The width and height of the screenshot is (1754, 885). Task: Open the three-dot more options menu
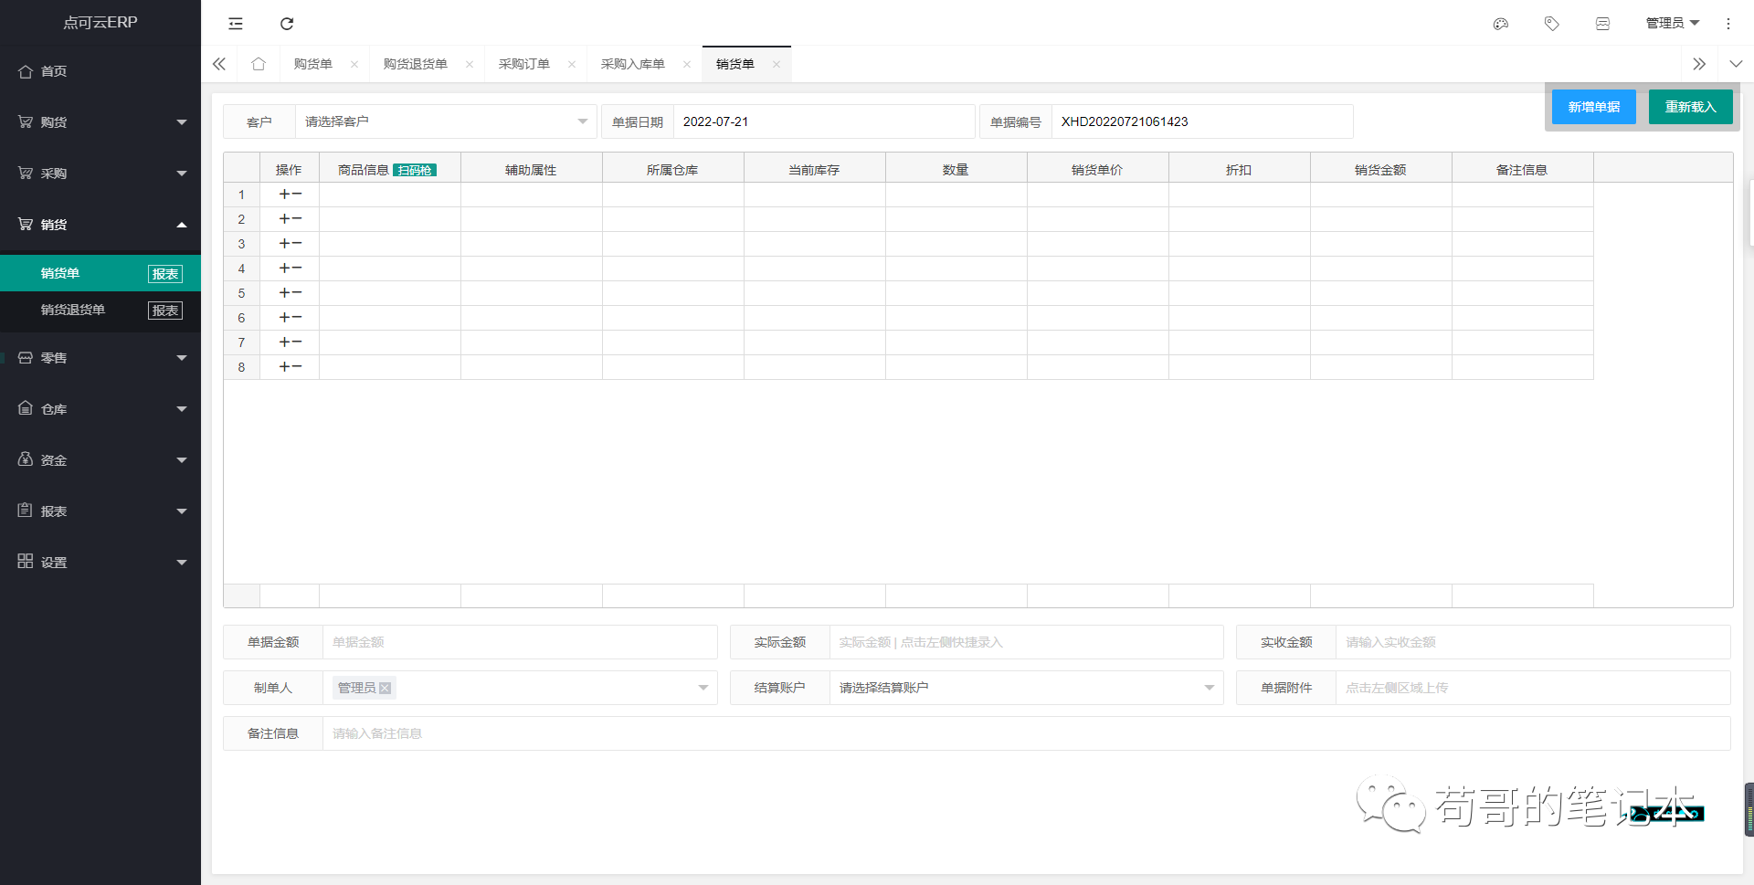1728,24
